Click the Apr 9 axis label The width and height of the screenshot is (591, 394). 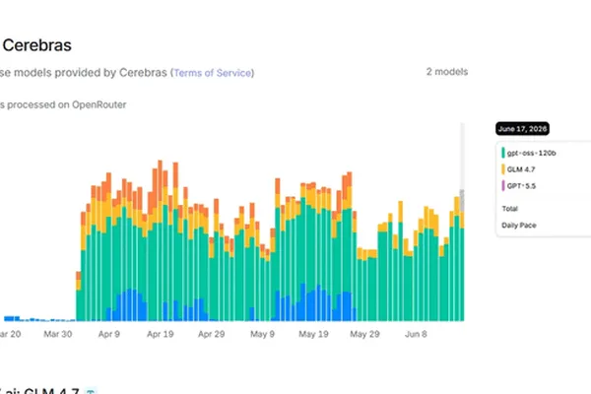point(109,334)
